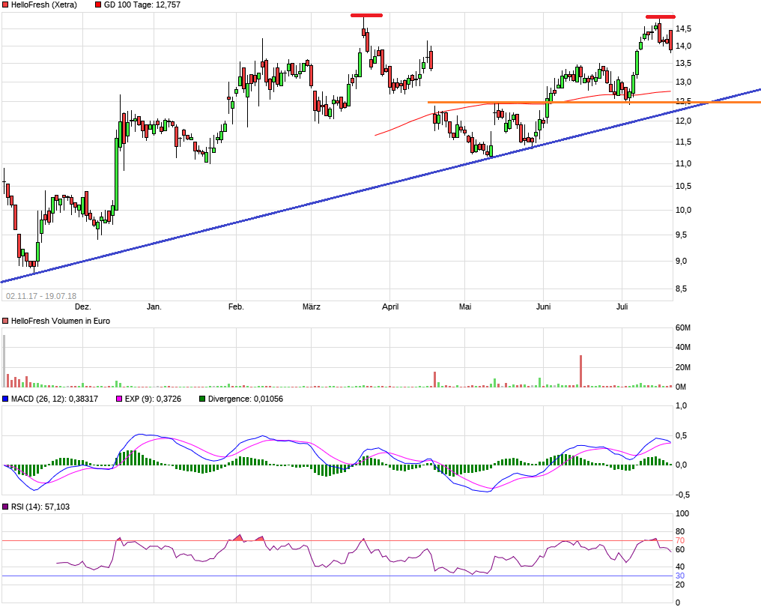
Task: Click the green Divergence legend square
Action: click(x=202, y=399)
